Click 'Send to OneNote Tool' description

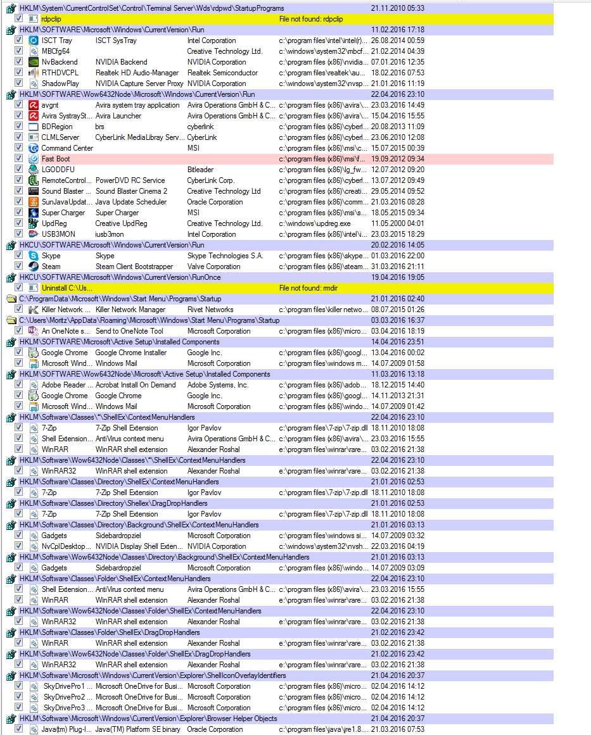[x=129, y=331]
